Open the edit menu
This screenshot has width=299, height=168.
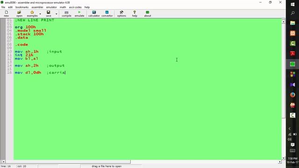[10, 7]
